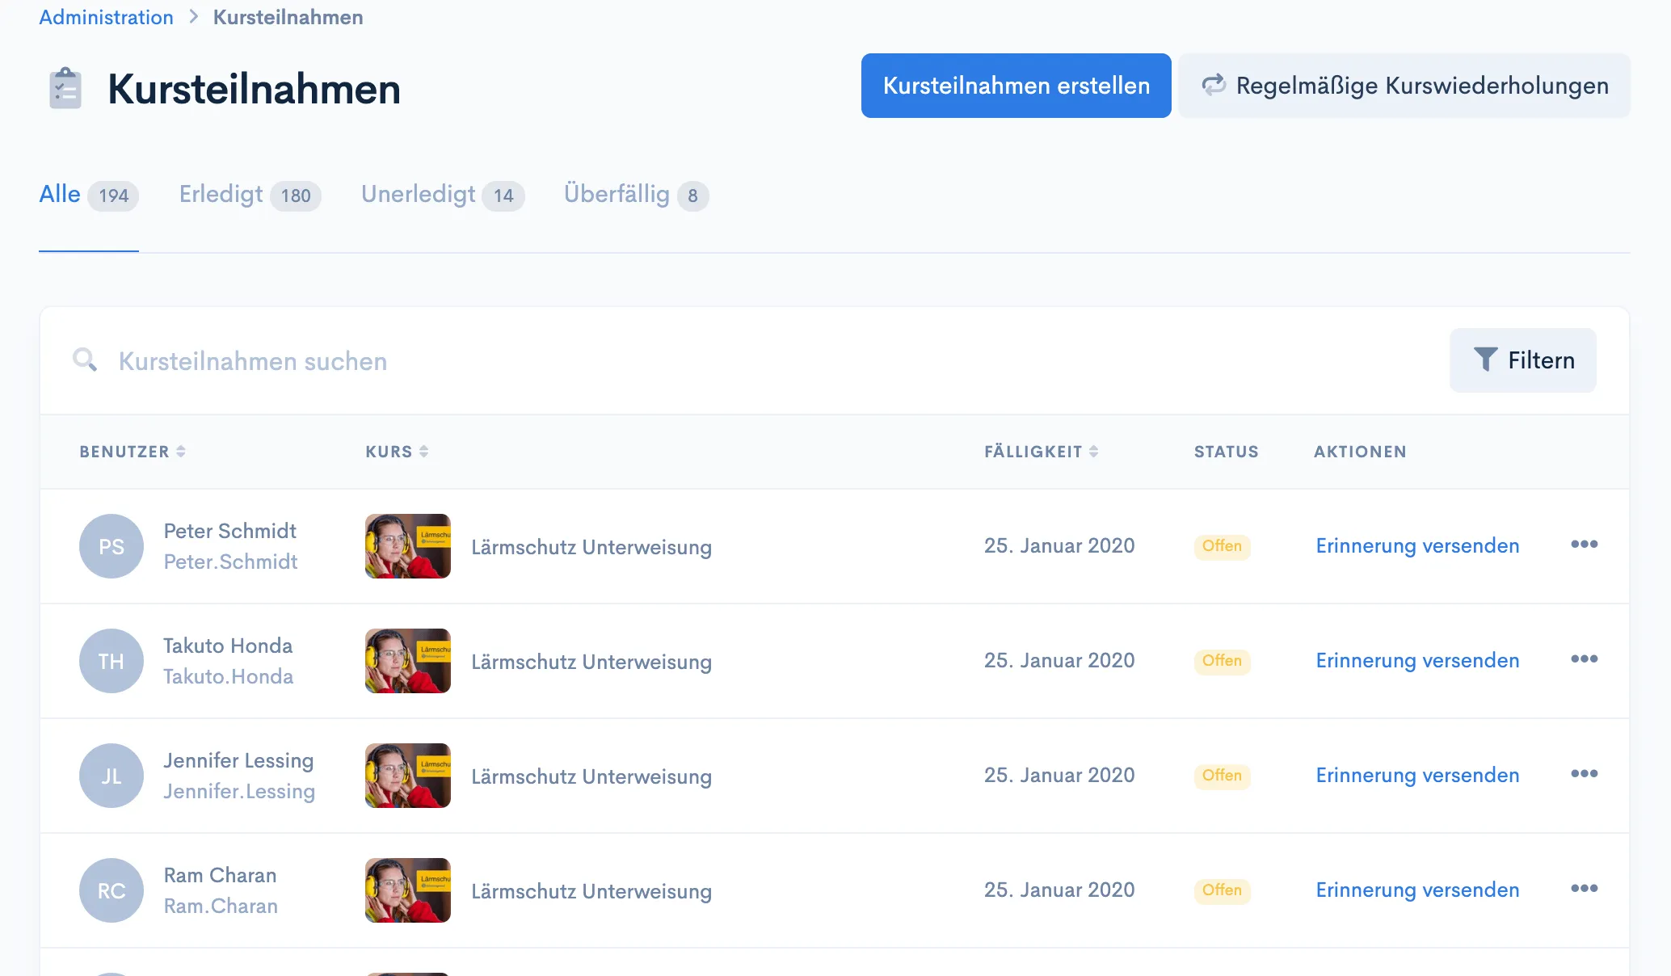
Task: Send reminder to Ram Charan
Action: point(1417,890)
